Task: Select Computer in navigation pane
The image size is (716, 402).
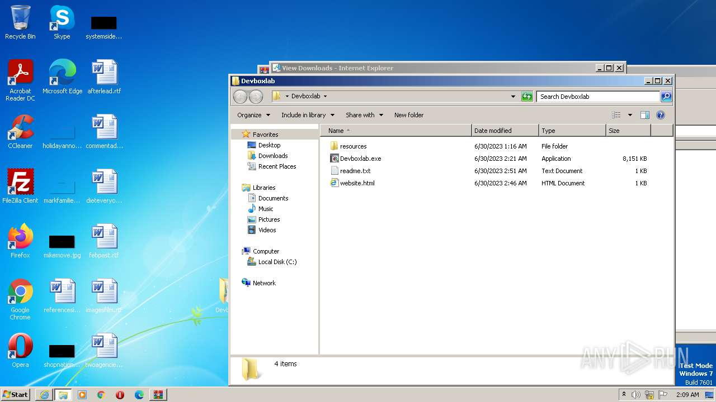Action: coord(266,251)
